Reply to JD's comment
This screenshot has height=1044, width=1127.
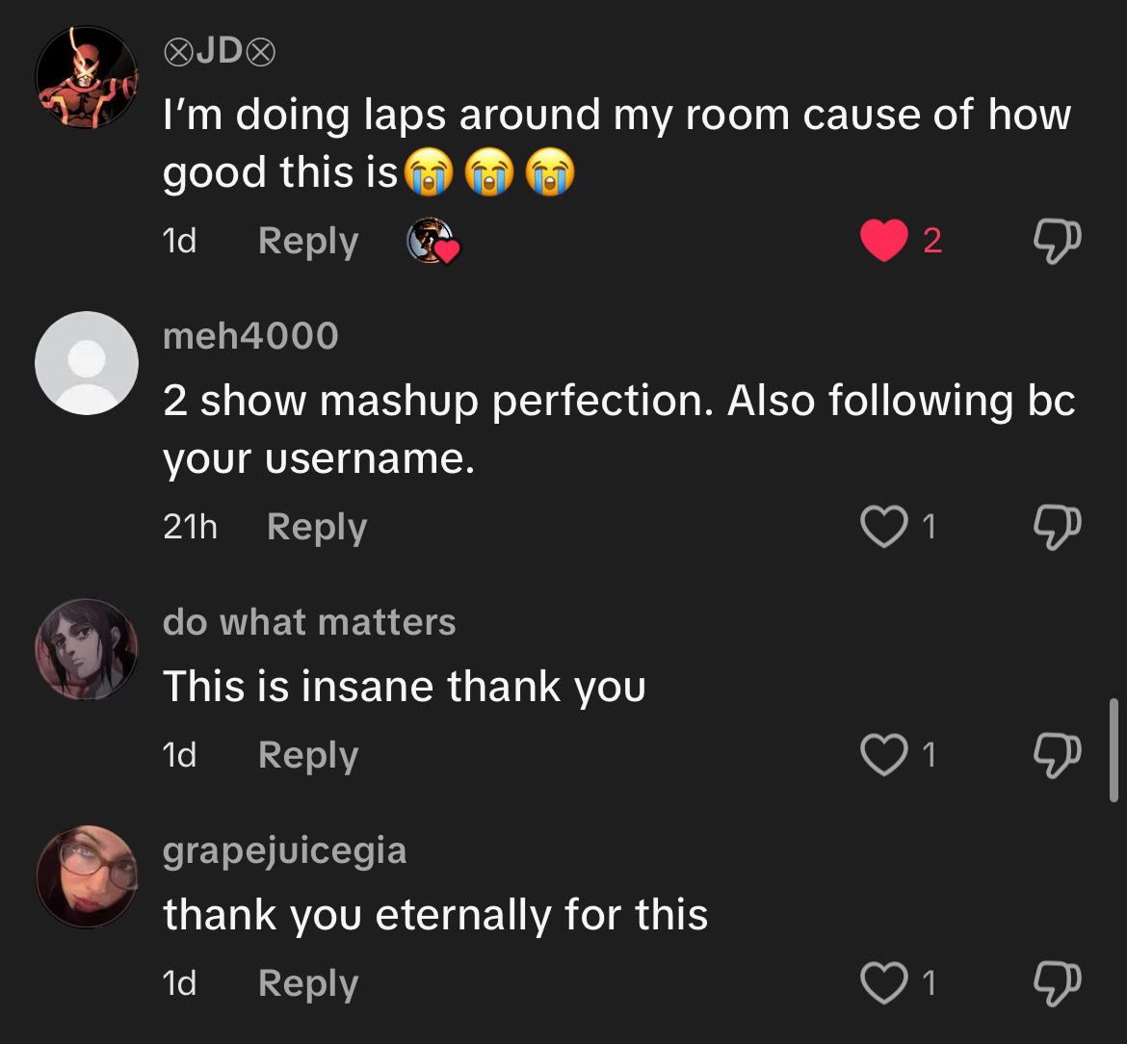(307, 241)
